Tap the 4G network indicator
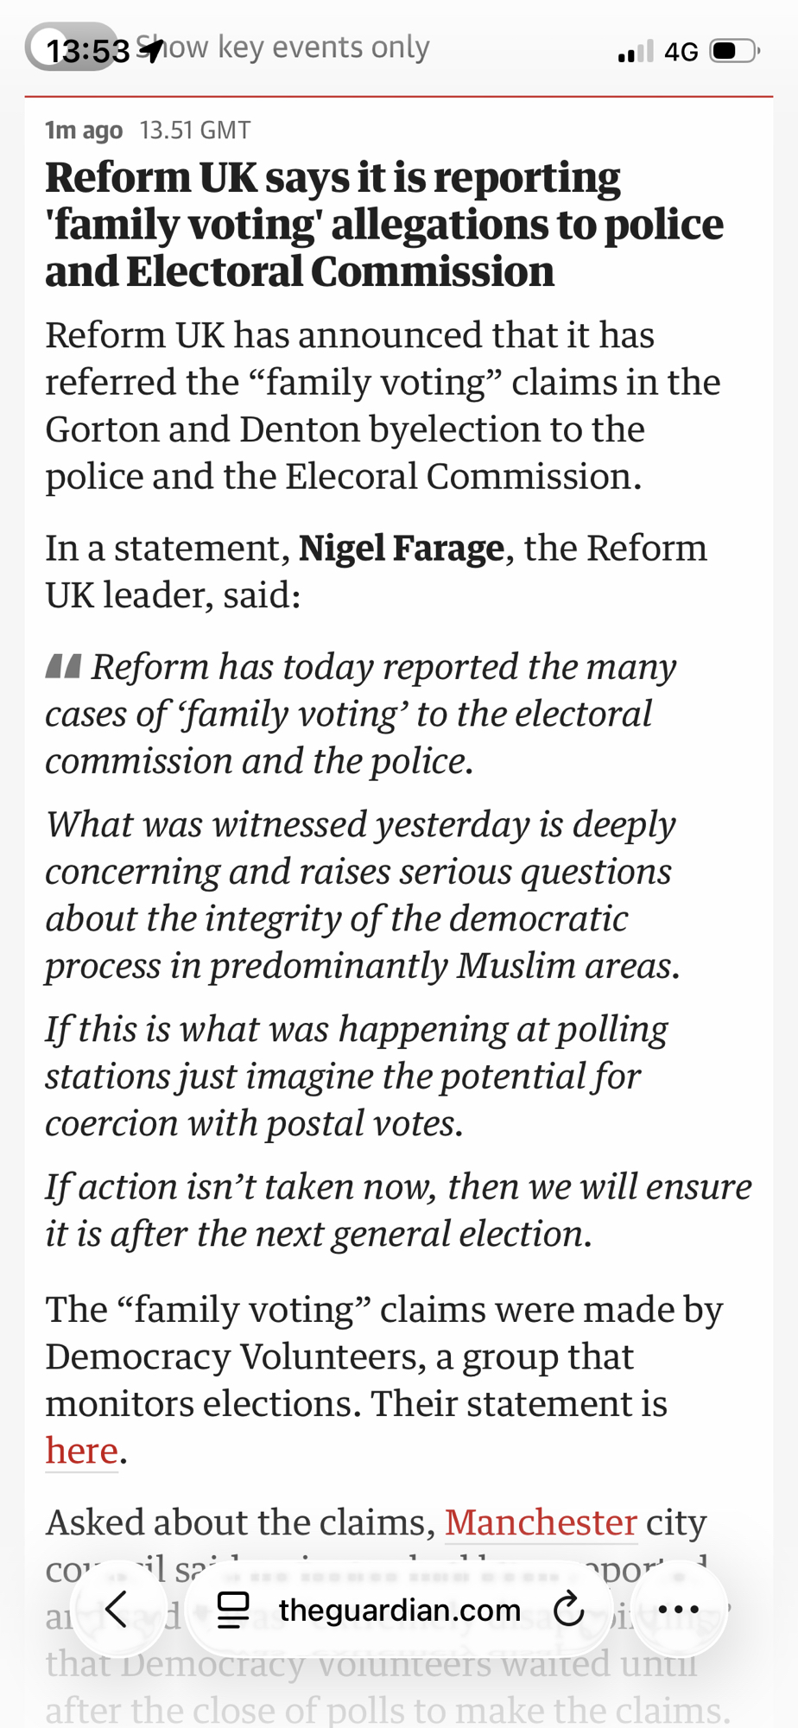Viewport: 798px width, 1728px height. coord(681,52)
